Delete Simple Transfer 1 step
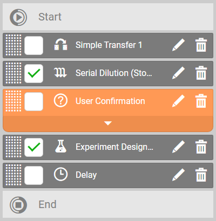 (x=201, y=45)
